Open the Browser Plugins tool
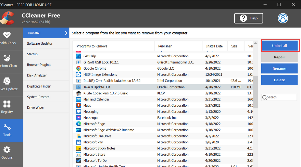 [46, 65]
